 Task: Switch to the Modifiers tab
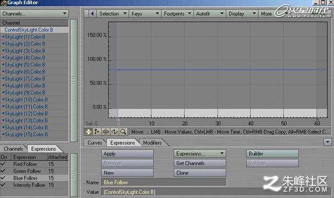coord(152,143)
